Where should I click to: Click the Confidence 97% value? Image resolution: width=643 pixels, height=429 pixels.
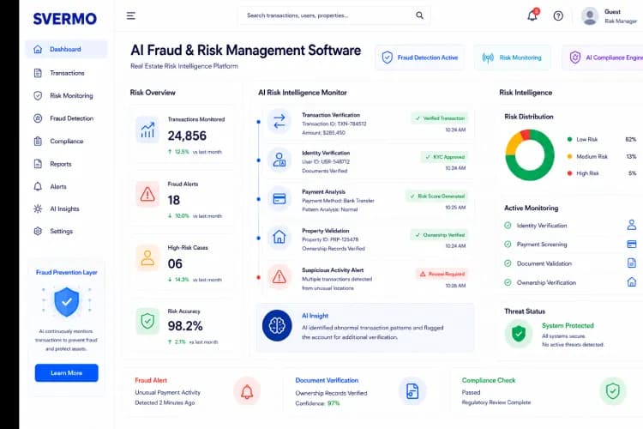coord(334,403)
